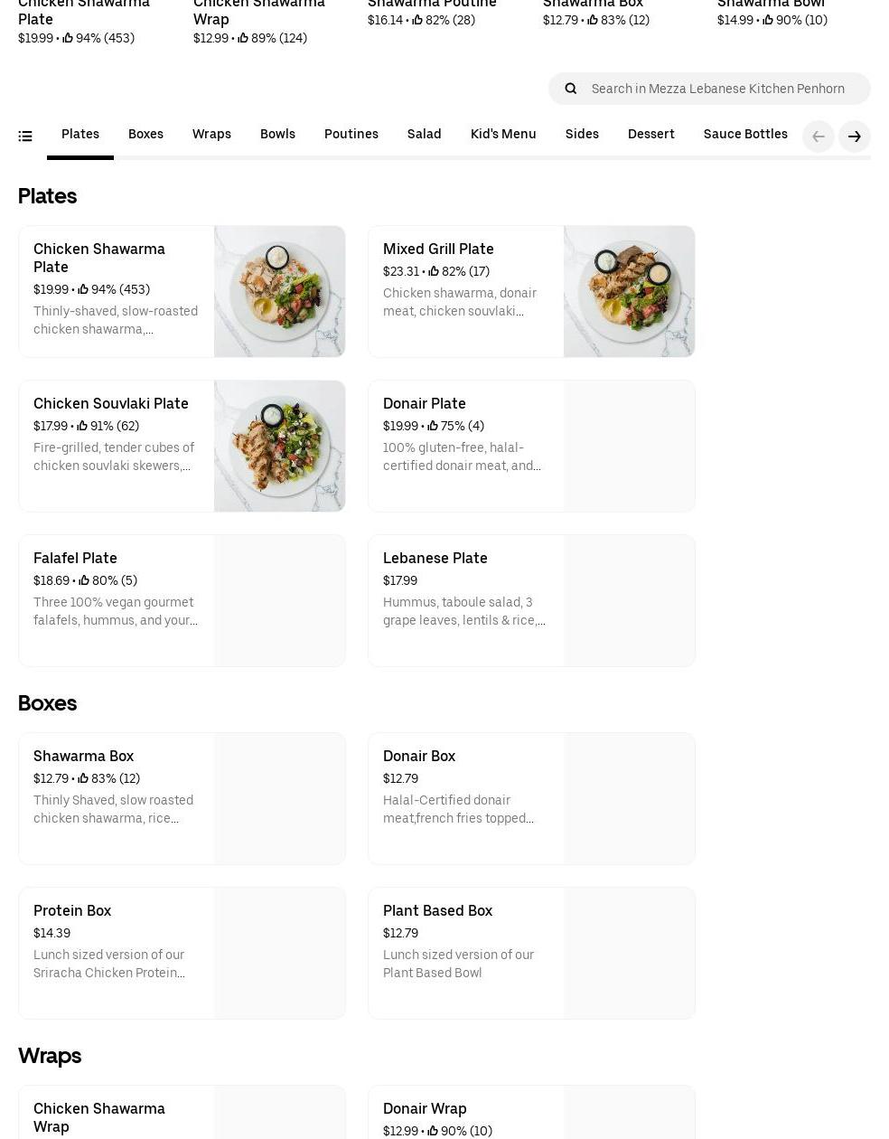
Task: Click thumbs-up icon on Chicken Souvlaki Plate
Action: click(83, 426)
